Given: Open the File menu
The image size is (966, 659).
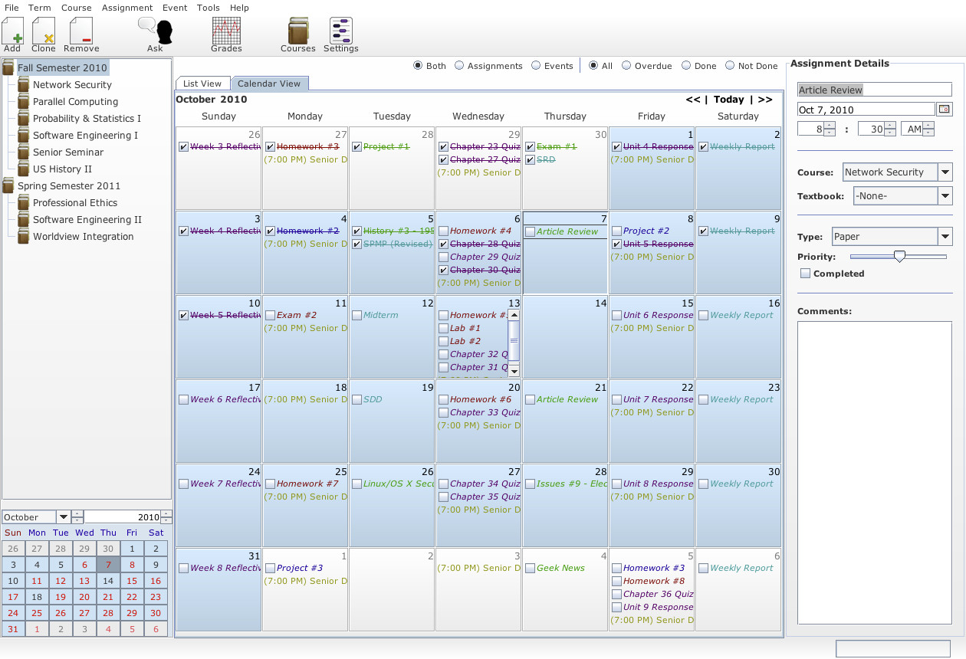Looking at the screenshot, I should 11,8.
